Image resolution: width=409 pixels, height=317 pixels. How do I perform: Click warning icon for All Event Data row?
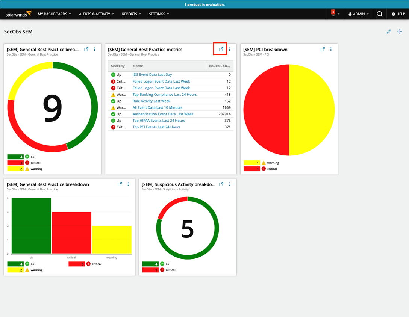pos(113,107)
